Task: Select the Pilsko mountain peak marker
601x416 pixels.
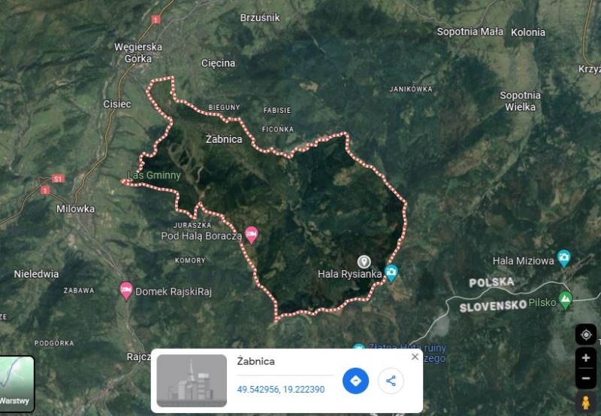Action: click(x=566, y=300)
